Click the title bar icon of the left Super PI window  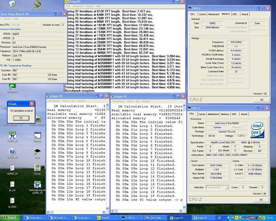point(49,96)
